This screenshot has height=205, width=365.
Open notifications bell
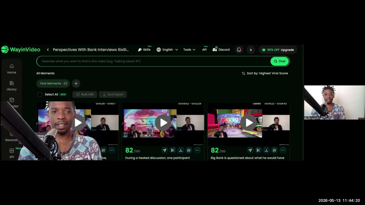239,50
